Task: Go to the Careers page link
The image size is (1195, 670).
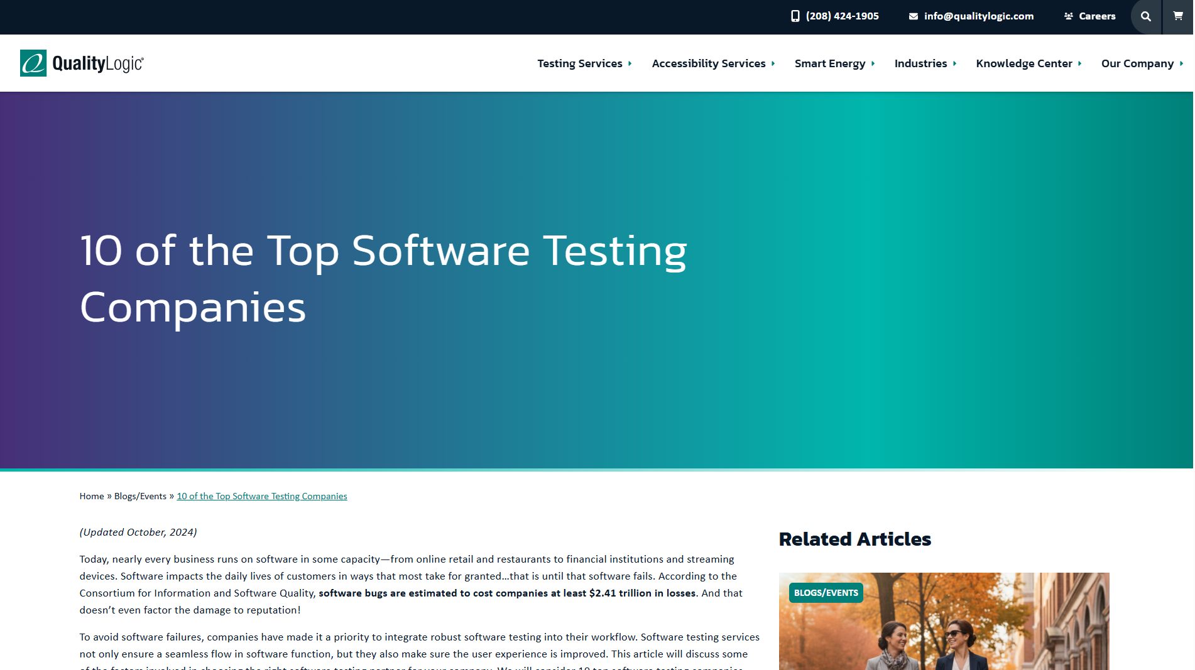Action: tap(1097, 16)
